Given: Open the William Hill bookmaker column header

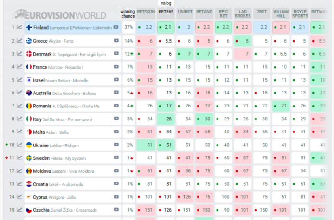Looking at the screenshot, I should coord(281,13).
